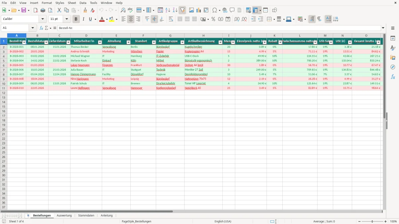Viewport: 399px width, 224px height.
Task: Click the zoom-in plus button
Action: coord(386,221)
